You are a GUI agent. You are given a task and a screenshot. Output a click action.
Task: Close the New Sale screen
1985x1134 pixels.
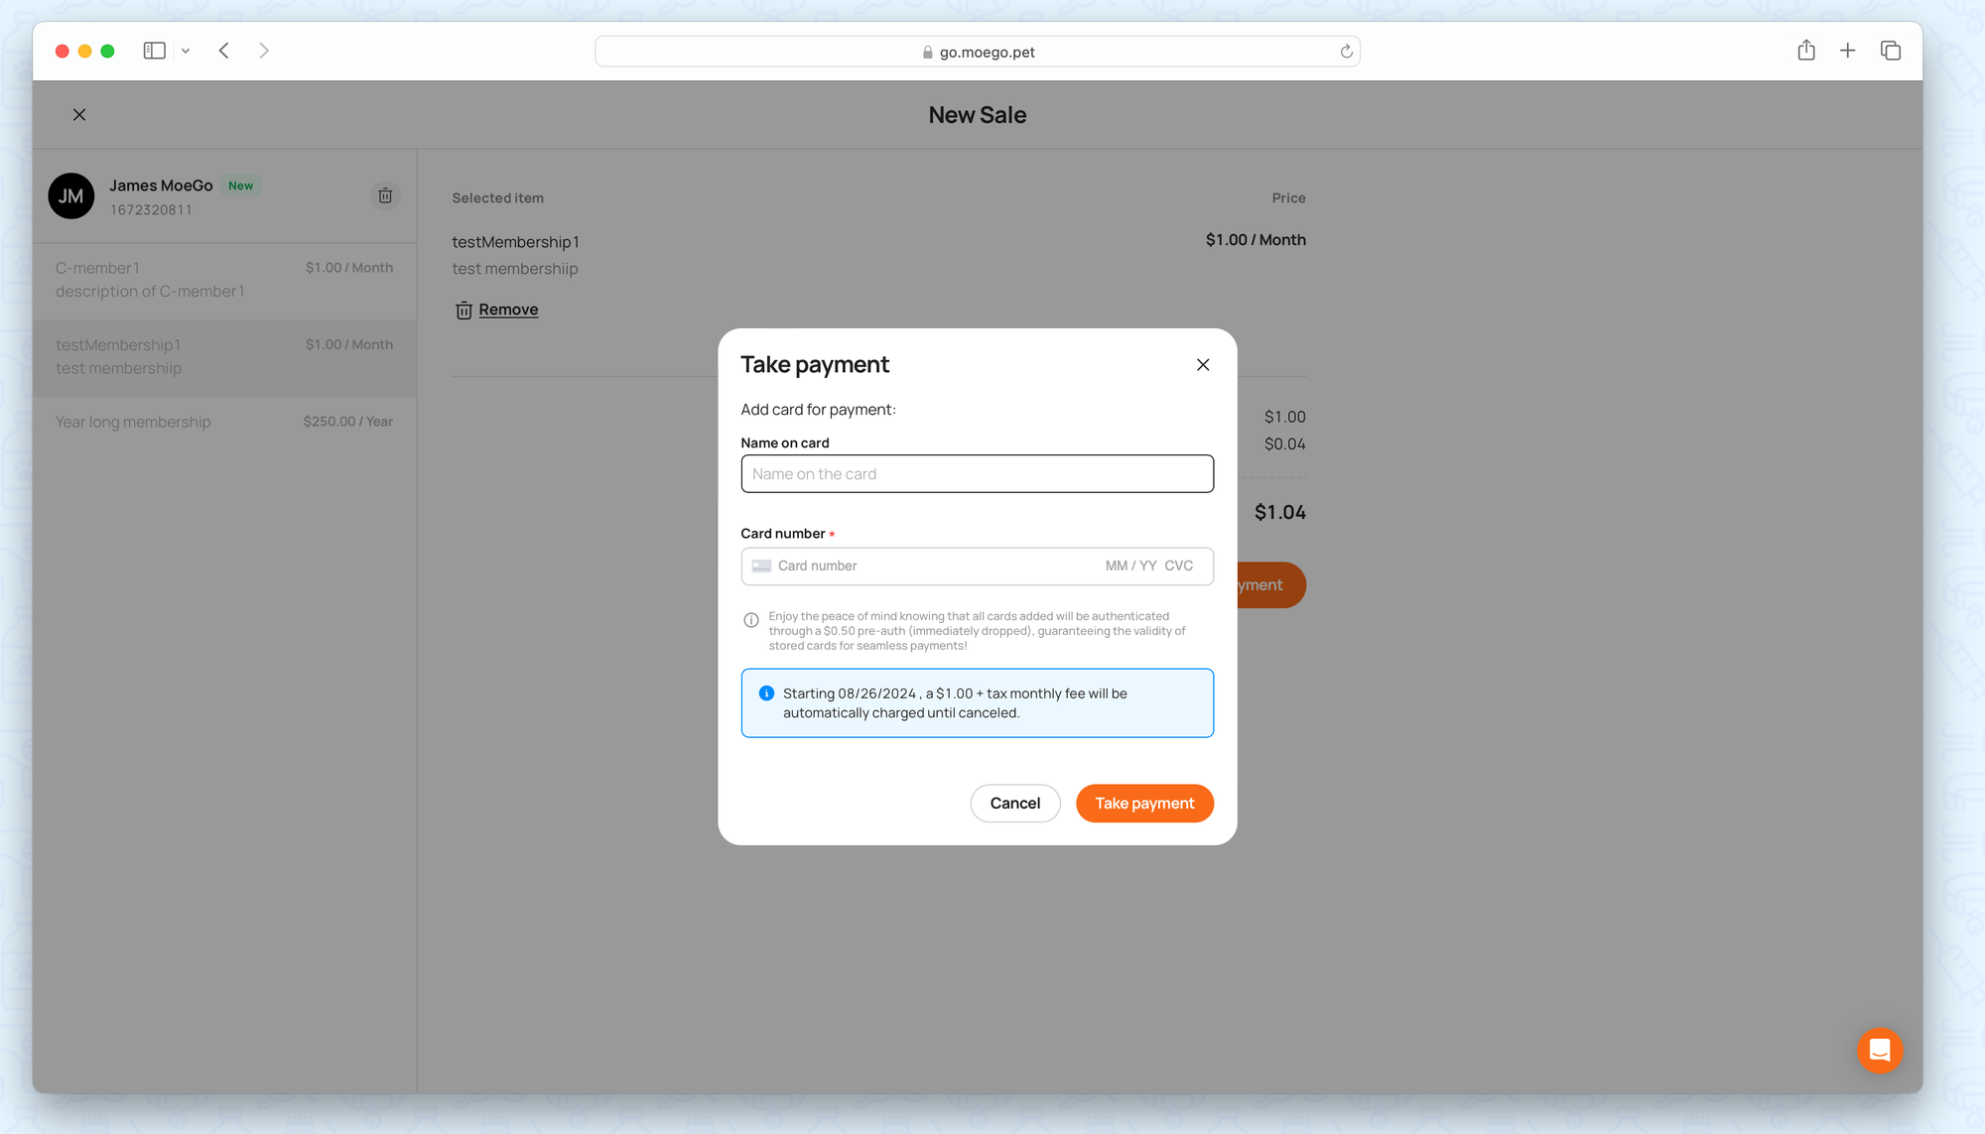pos(79,115)
